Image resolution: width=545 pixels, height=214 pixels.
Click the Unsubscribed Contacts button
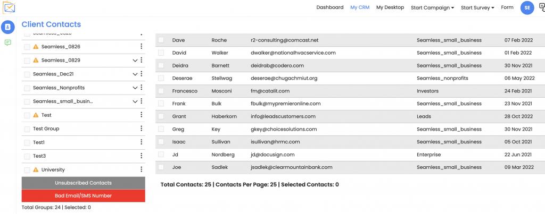(x=83, y=183)
